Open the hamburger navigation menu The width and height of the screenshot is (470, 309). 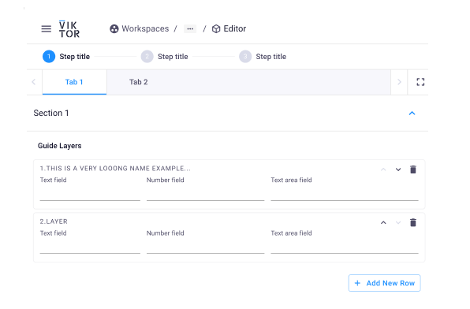(47, 29)
